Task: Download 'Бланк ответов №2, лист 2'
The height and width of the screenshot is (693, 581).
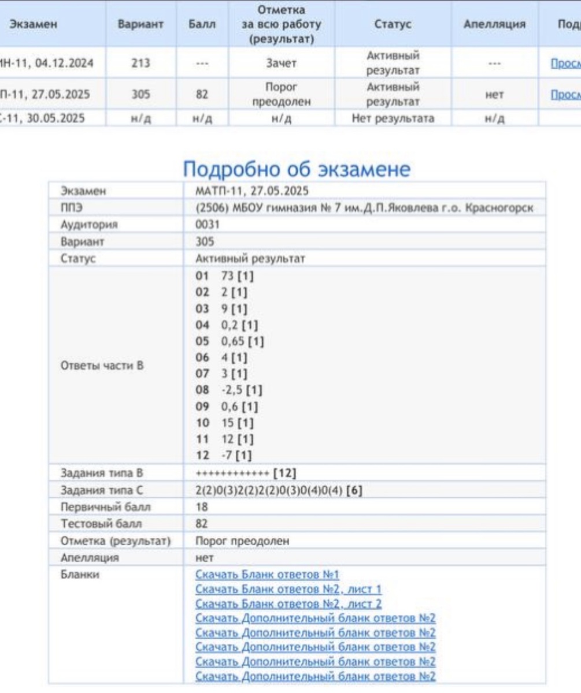Action: coord(288,604)
